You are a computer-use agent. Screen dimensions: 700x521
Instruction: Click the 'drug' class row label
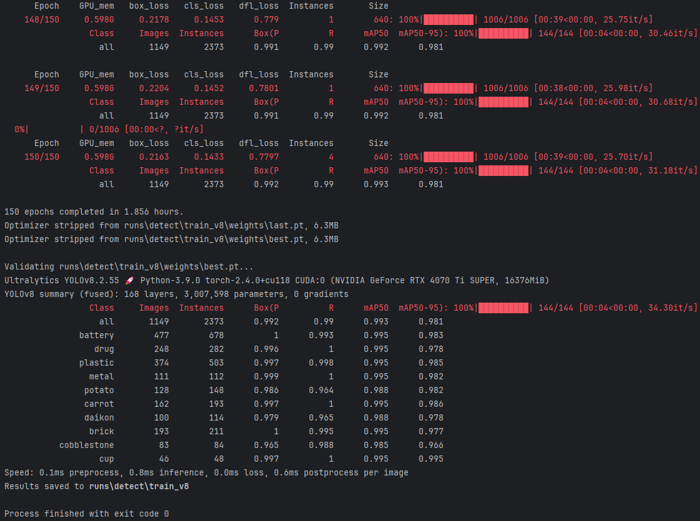[x=104, y=349]
